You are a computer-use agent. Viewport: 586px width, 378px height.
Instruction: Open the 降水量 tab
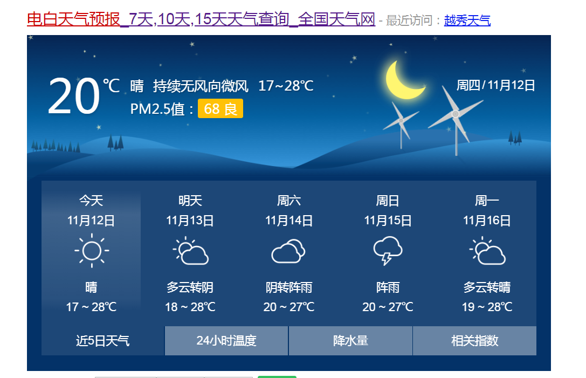click(x=350, y=341)
